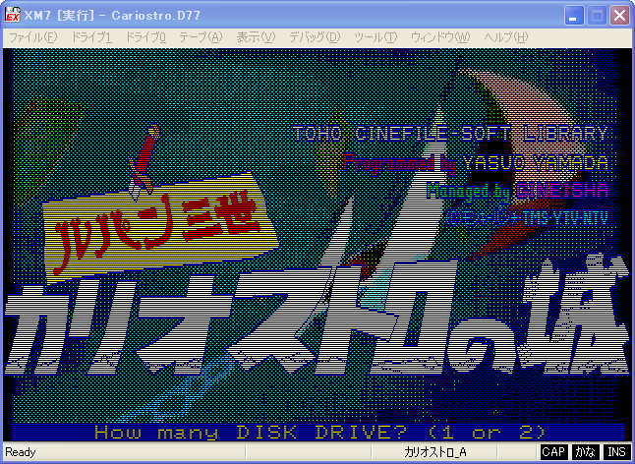Click the 'How many DISK DRIVE?' prompt line
This screenshot has height=464, width=635.
[318, 432]
